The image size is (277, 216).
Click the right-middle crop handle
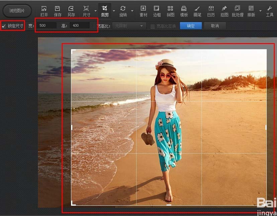266,127
